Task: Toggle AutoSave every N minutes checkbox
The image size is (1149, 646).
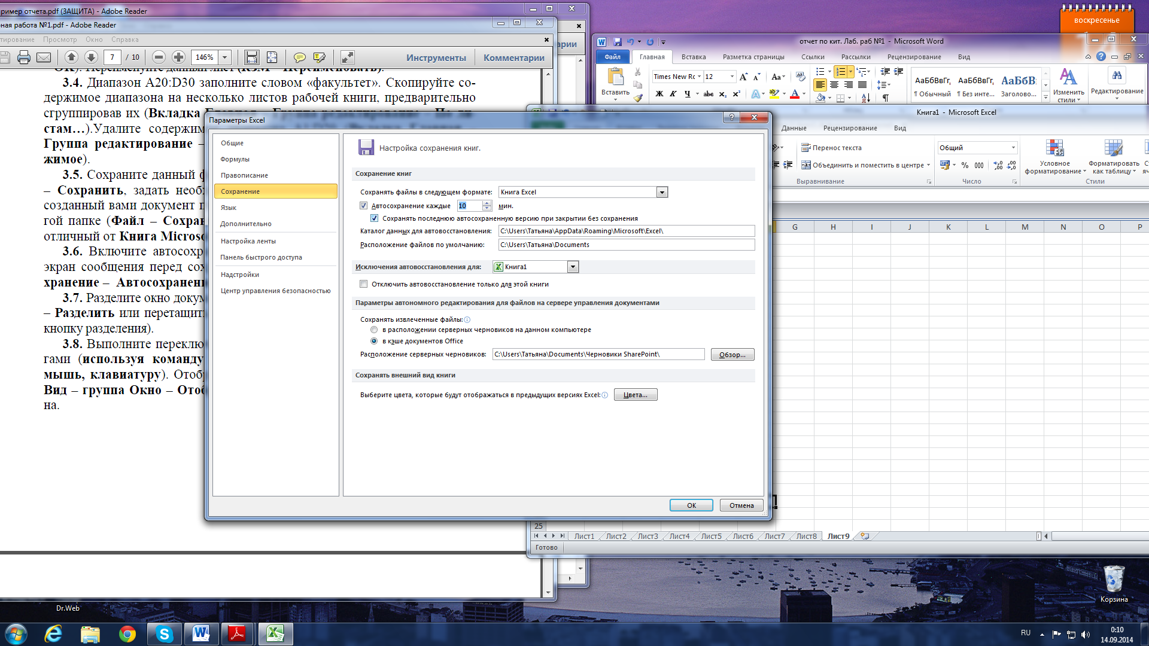Action: [363, 206]
